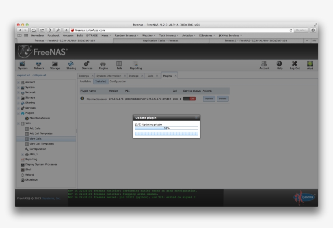This screenshot has width=333, height=228.
Task: Click the downloads icon in browser toolbar
Action: [x=313, y=30]
